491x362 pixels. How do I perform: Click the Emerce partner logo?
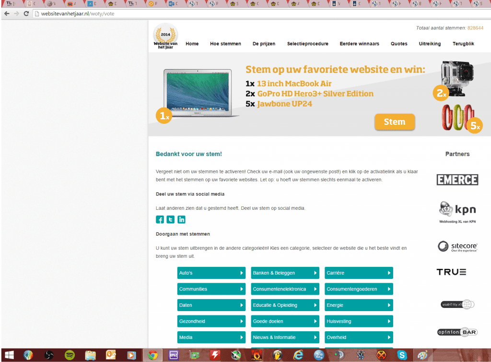457,180
